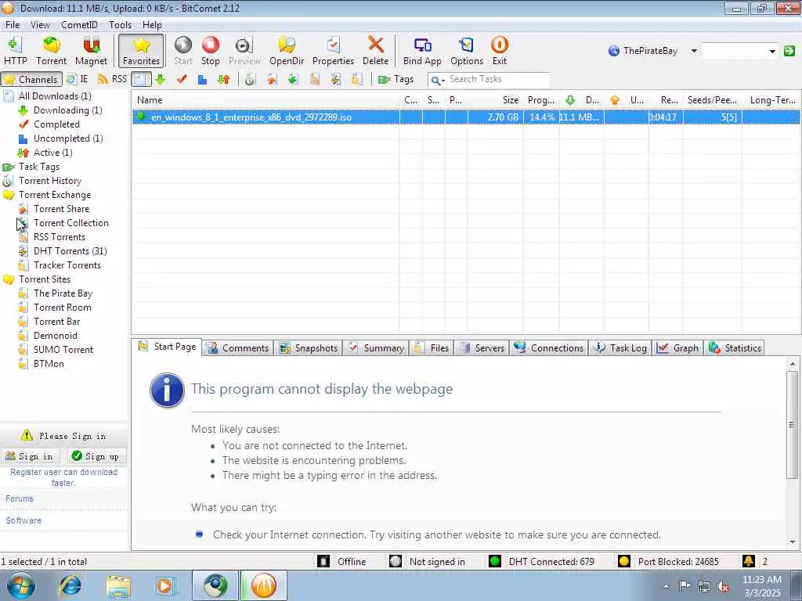Click the IE button in filter toolbar
The height and width of the screenshot is (601, 802).
tap(78, 79)
